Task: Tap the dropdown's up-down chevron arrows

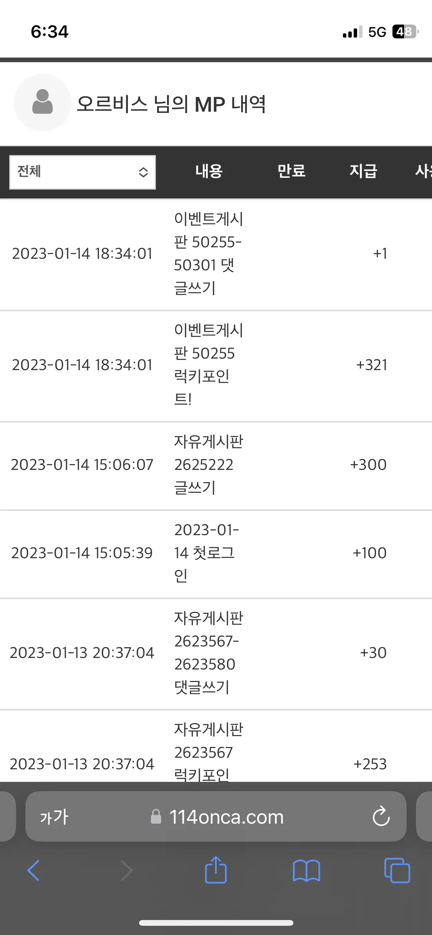Action: coord(143,172)
